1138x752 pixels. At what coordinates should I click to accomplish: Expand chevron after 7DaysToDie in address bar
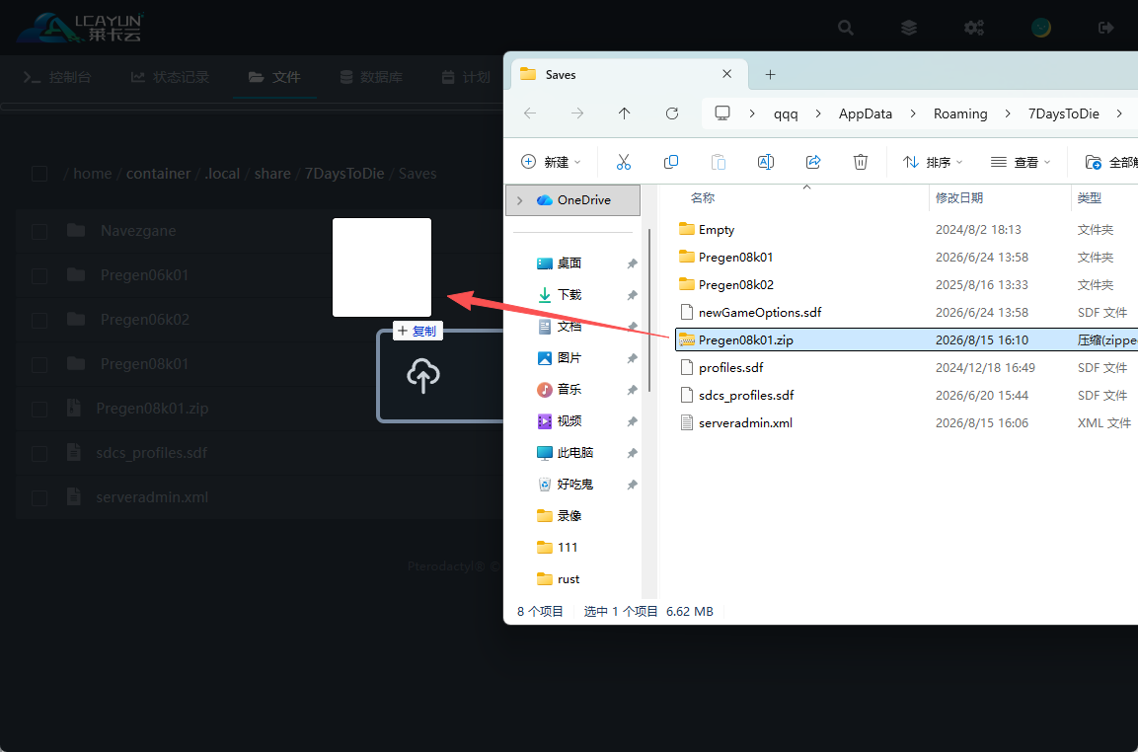tap(1120, 113)
